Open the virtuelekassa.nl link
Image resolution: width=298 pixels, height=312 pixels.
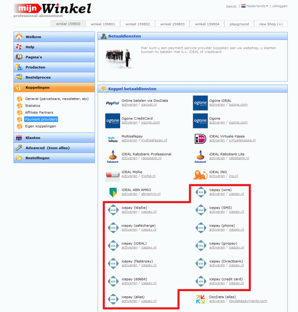[x=242, y=140]
